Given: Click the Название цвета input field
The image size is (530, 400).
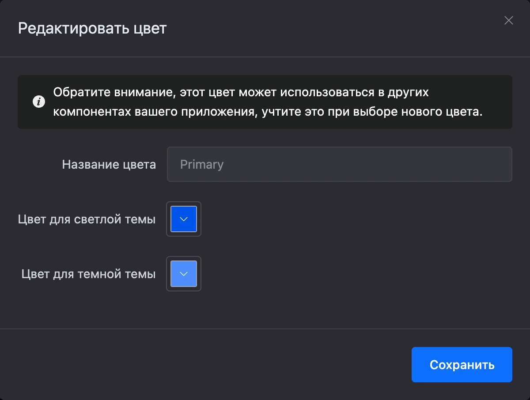Looking at the screenshot, I should tap(339, 164).
